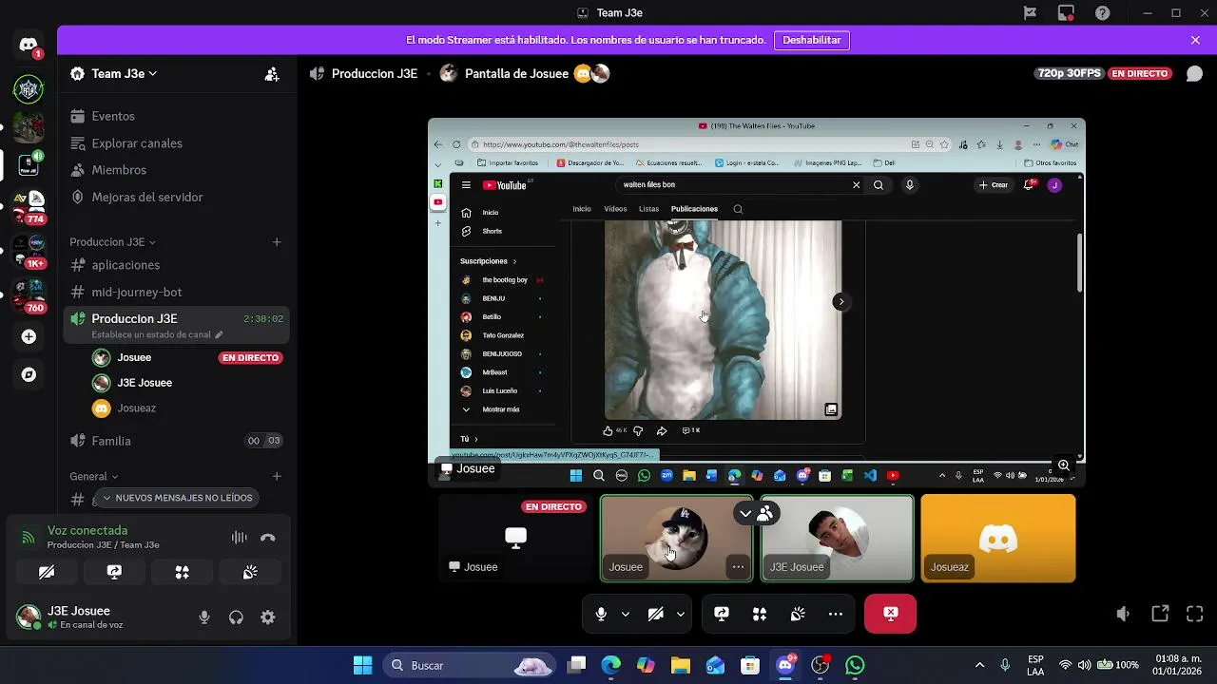Image resolution: width=1217 pixels, height=684 pixels.
Task: Toggle camera in voice connected panel
Action: 47,572
